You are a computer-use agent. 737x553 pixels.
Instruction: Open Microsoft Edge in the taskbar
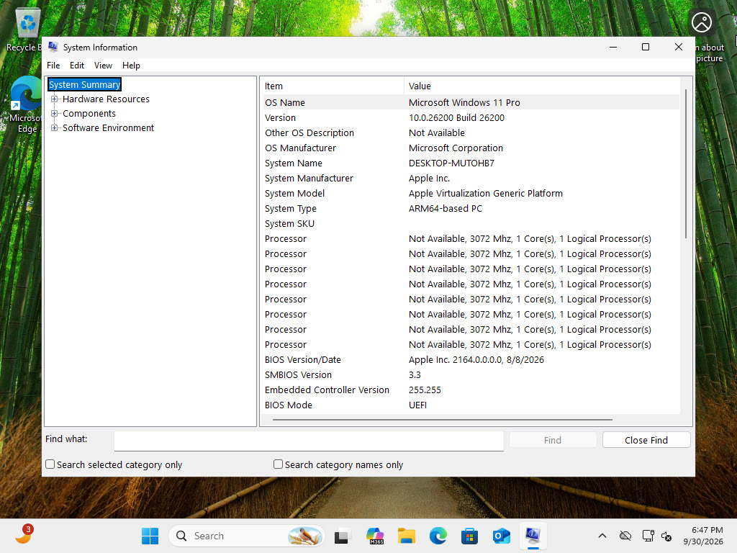(438, 536)
